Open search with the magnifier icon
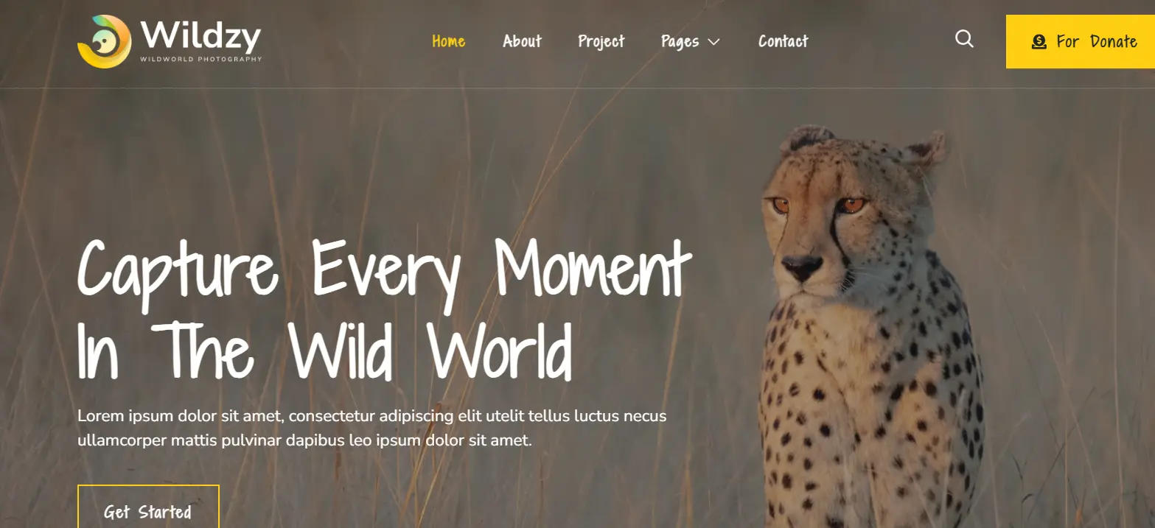1155x528 pixels. (964, 39)
